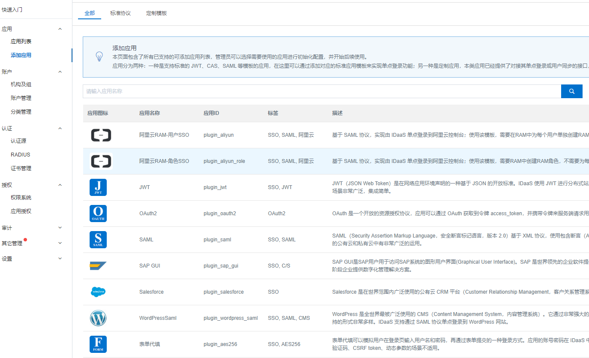
Task: Click the SSO, C/S tag cell
Action: click(279, 266)
